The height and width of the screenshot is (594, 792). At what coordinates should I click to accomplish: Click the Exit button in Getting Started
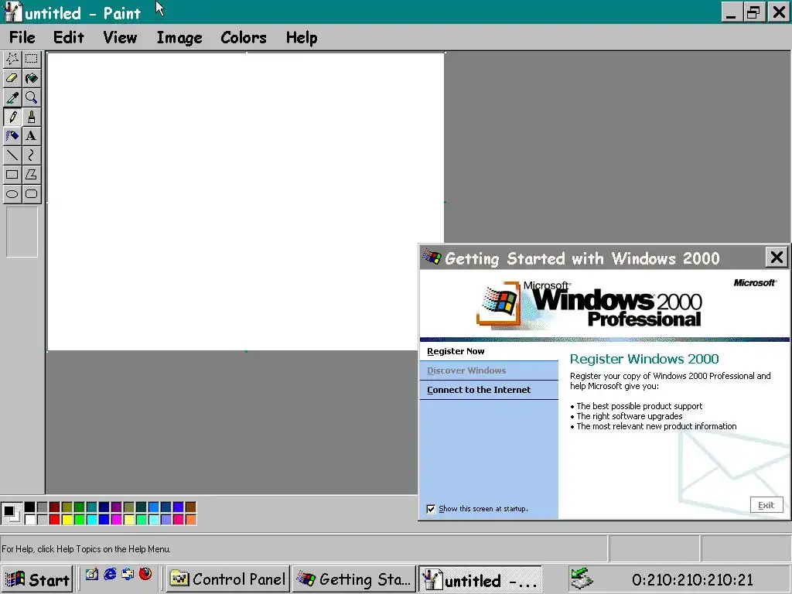click(x=766, y=505)
